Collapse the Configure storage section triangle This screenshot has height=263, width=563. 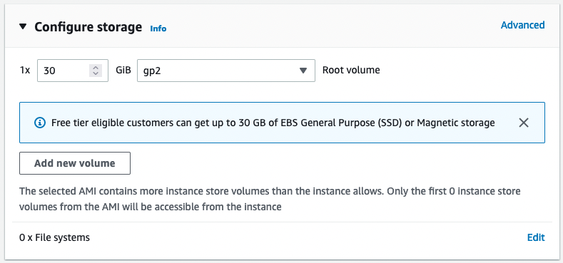click(x=23, y=26)
